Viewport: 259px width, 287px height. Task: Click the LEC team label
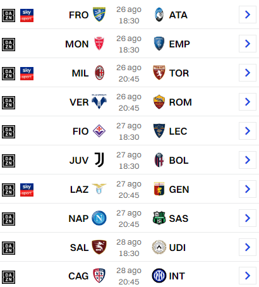pyautogui.click(x=178, y=131)
